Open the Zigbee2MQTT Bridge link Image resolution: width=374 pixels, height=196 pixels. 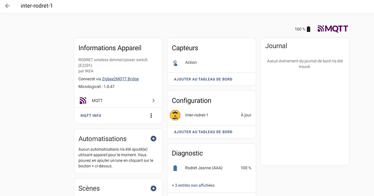click(x=120, y=79)
